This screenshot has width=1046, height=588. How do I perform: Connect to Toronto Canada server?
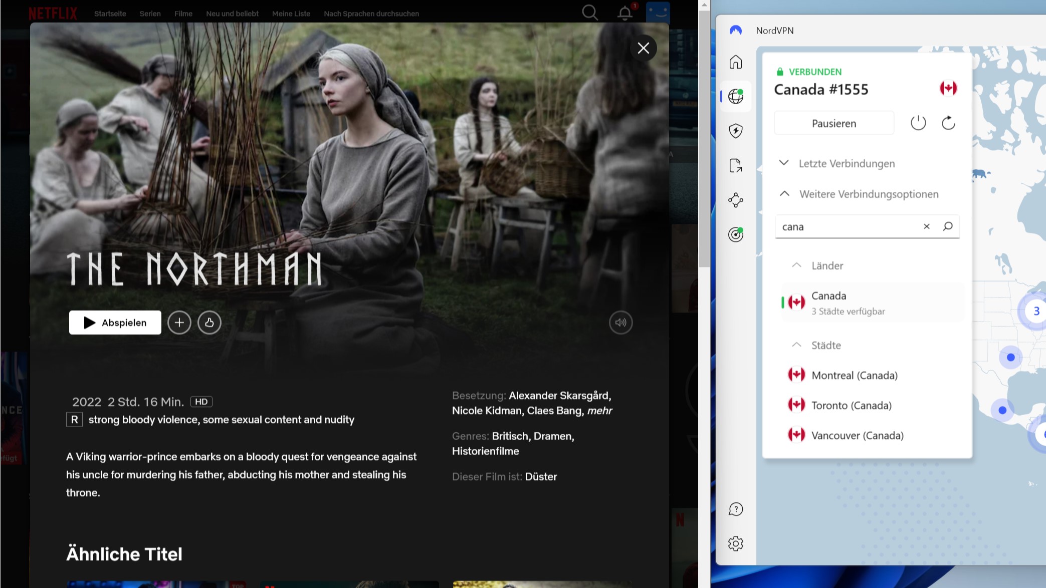852,405
